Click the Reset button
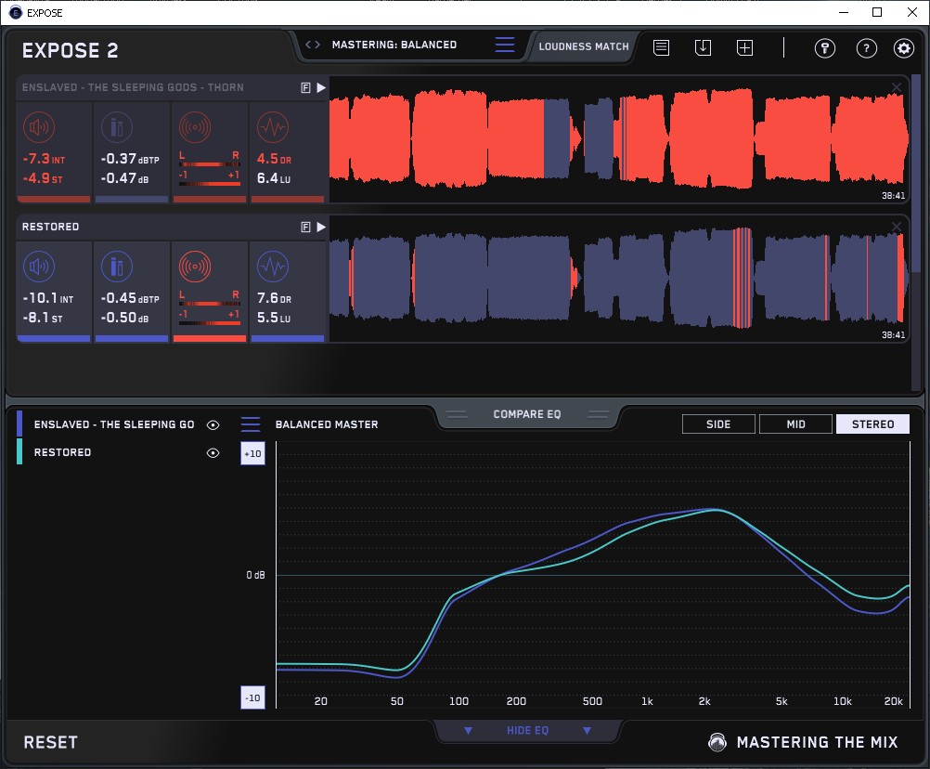This screenshot has height=769, width=930. [x=50, y=742]
